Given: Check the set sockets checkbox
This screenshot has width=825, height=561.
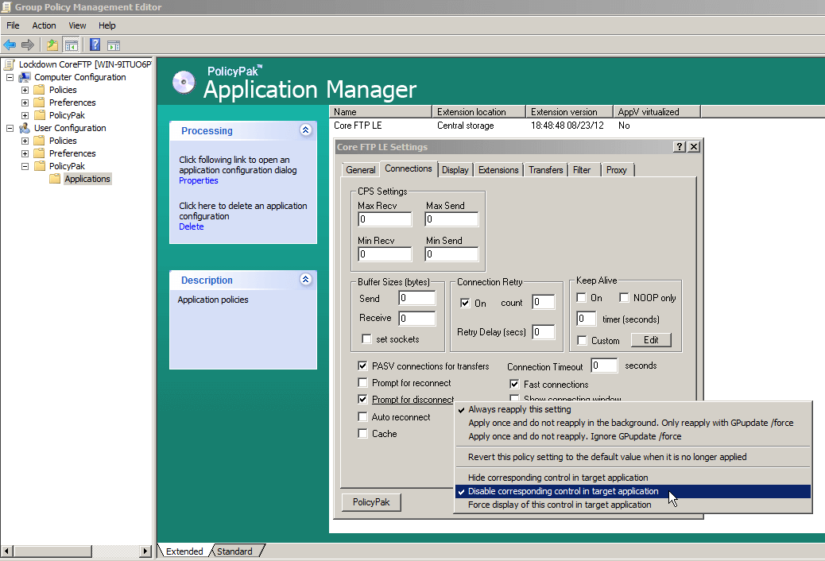Looking at the screenshot, I should [366, 339].
